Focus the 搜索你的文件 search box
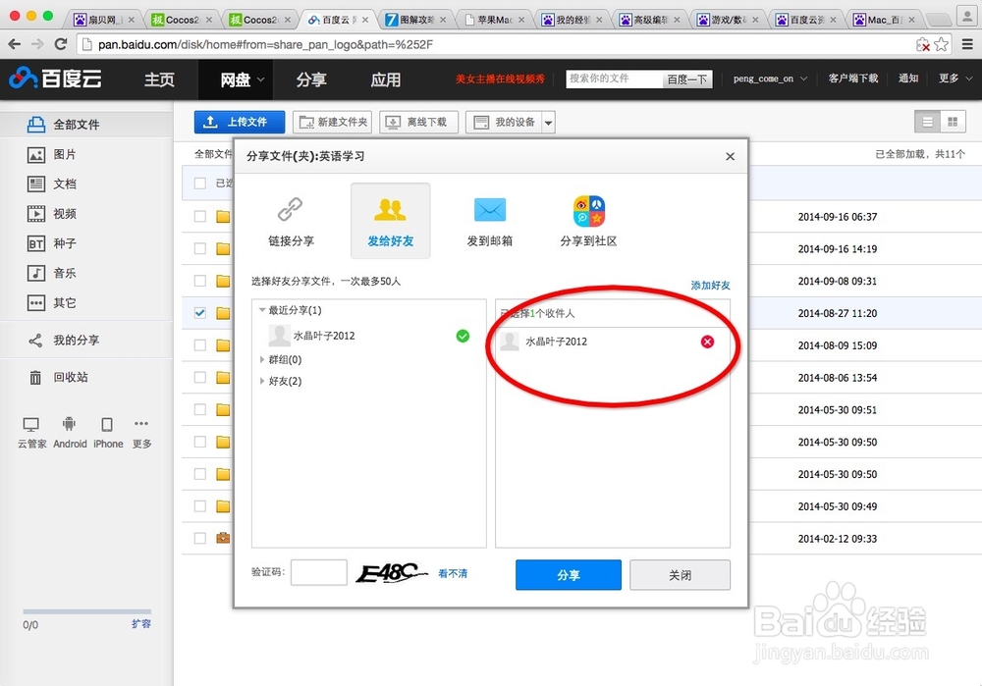 coord(614,79)
